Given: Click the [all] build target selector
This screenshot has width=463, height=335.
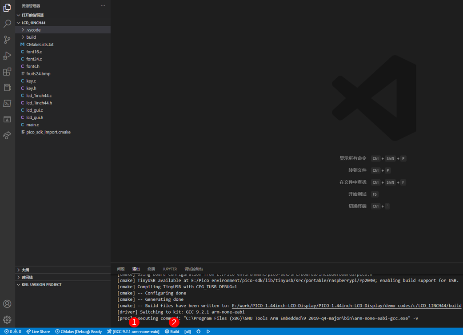Looking at the screenshot, I should pyautogui.click(x=188, y=331).
